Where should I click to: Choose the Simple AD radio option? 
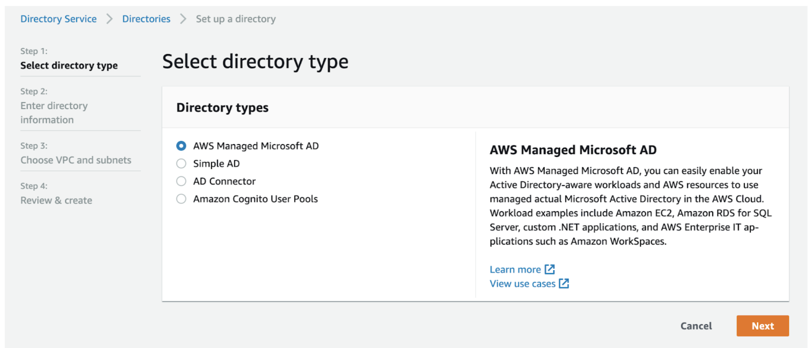pyautogui.click(x=181, y=164)
